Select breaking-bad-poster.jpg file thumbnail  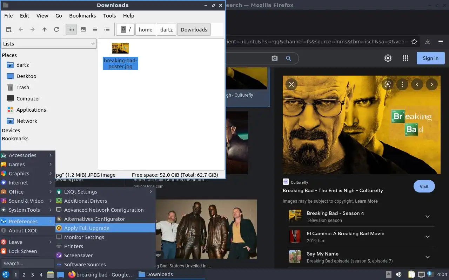120,48
